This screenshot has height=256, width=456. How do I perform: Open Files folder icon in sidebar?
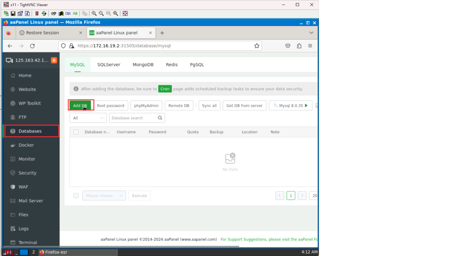pos(13,215)
